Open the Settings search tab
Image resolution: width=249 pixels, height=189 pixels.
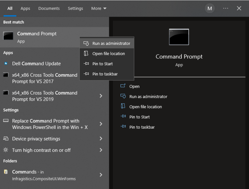coord(76,8)
